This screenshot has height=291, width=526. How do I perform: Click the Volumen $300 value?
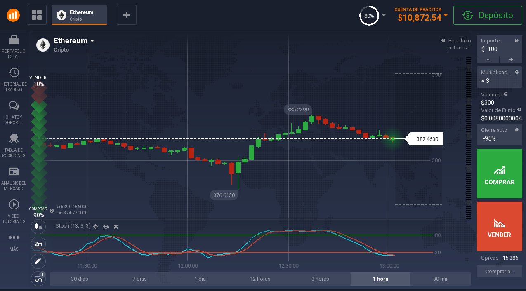[x=488, y=103]
